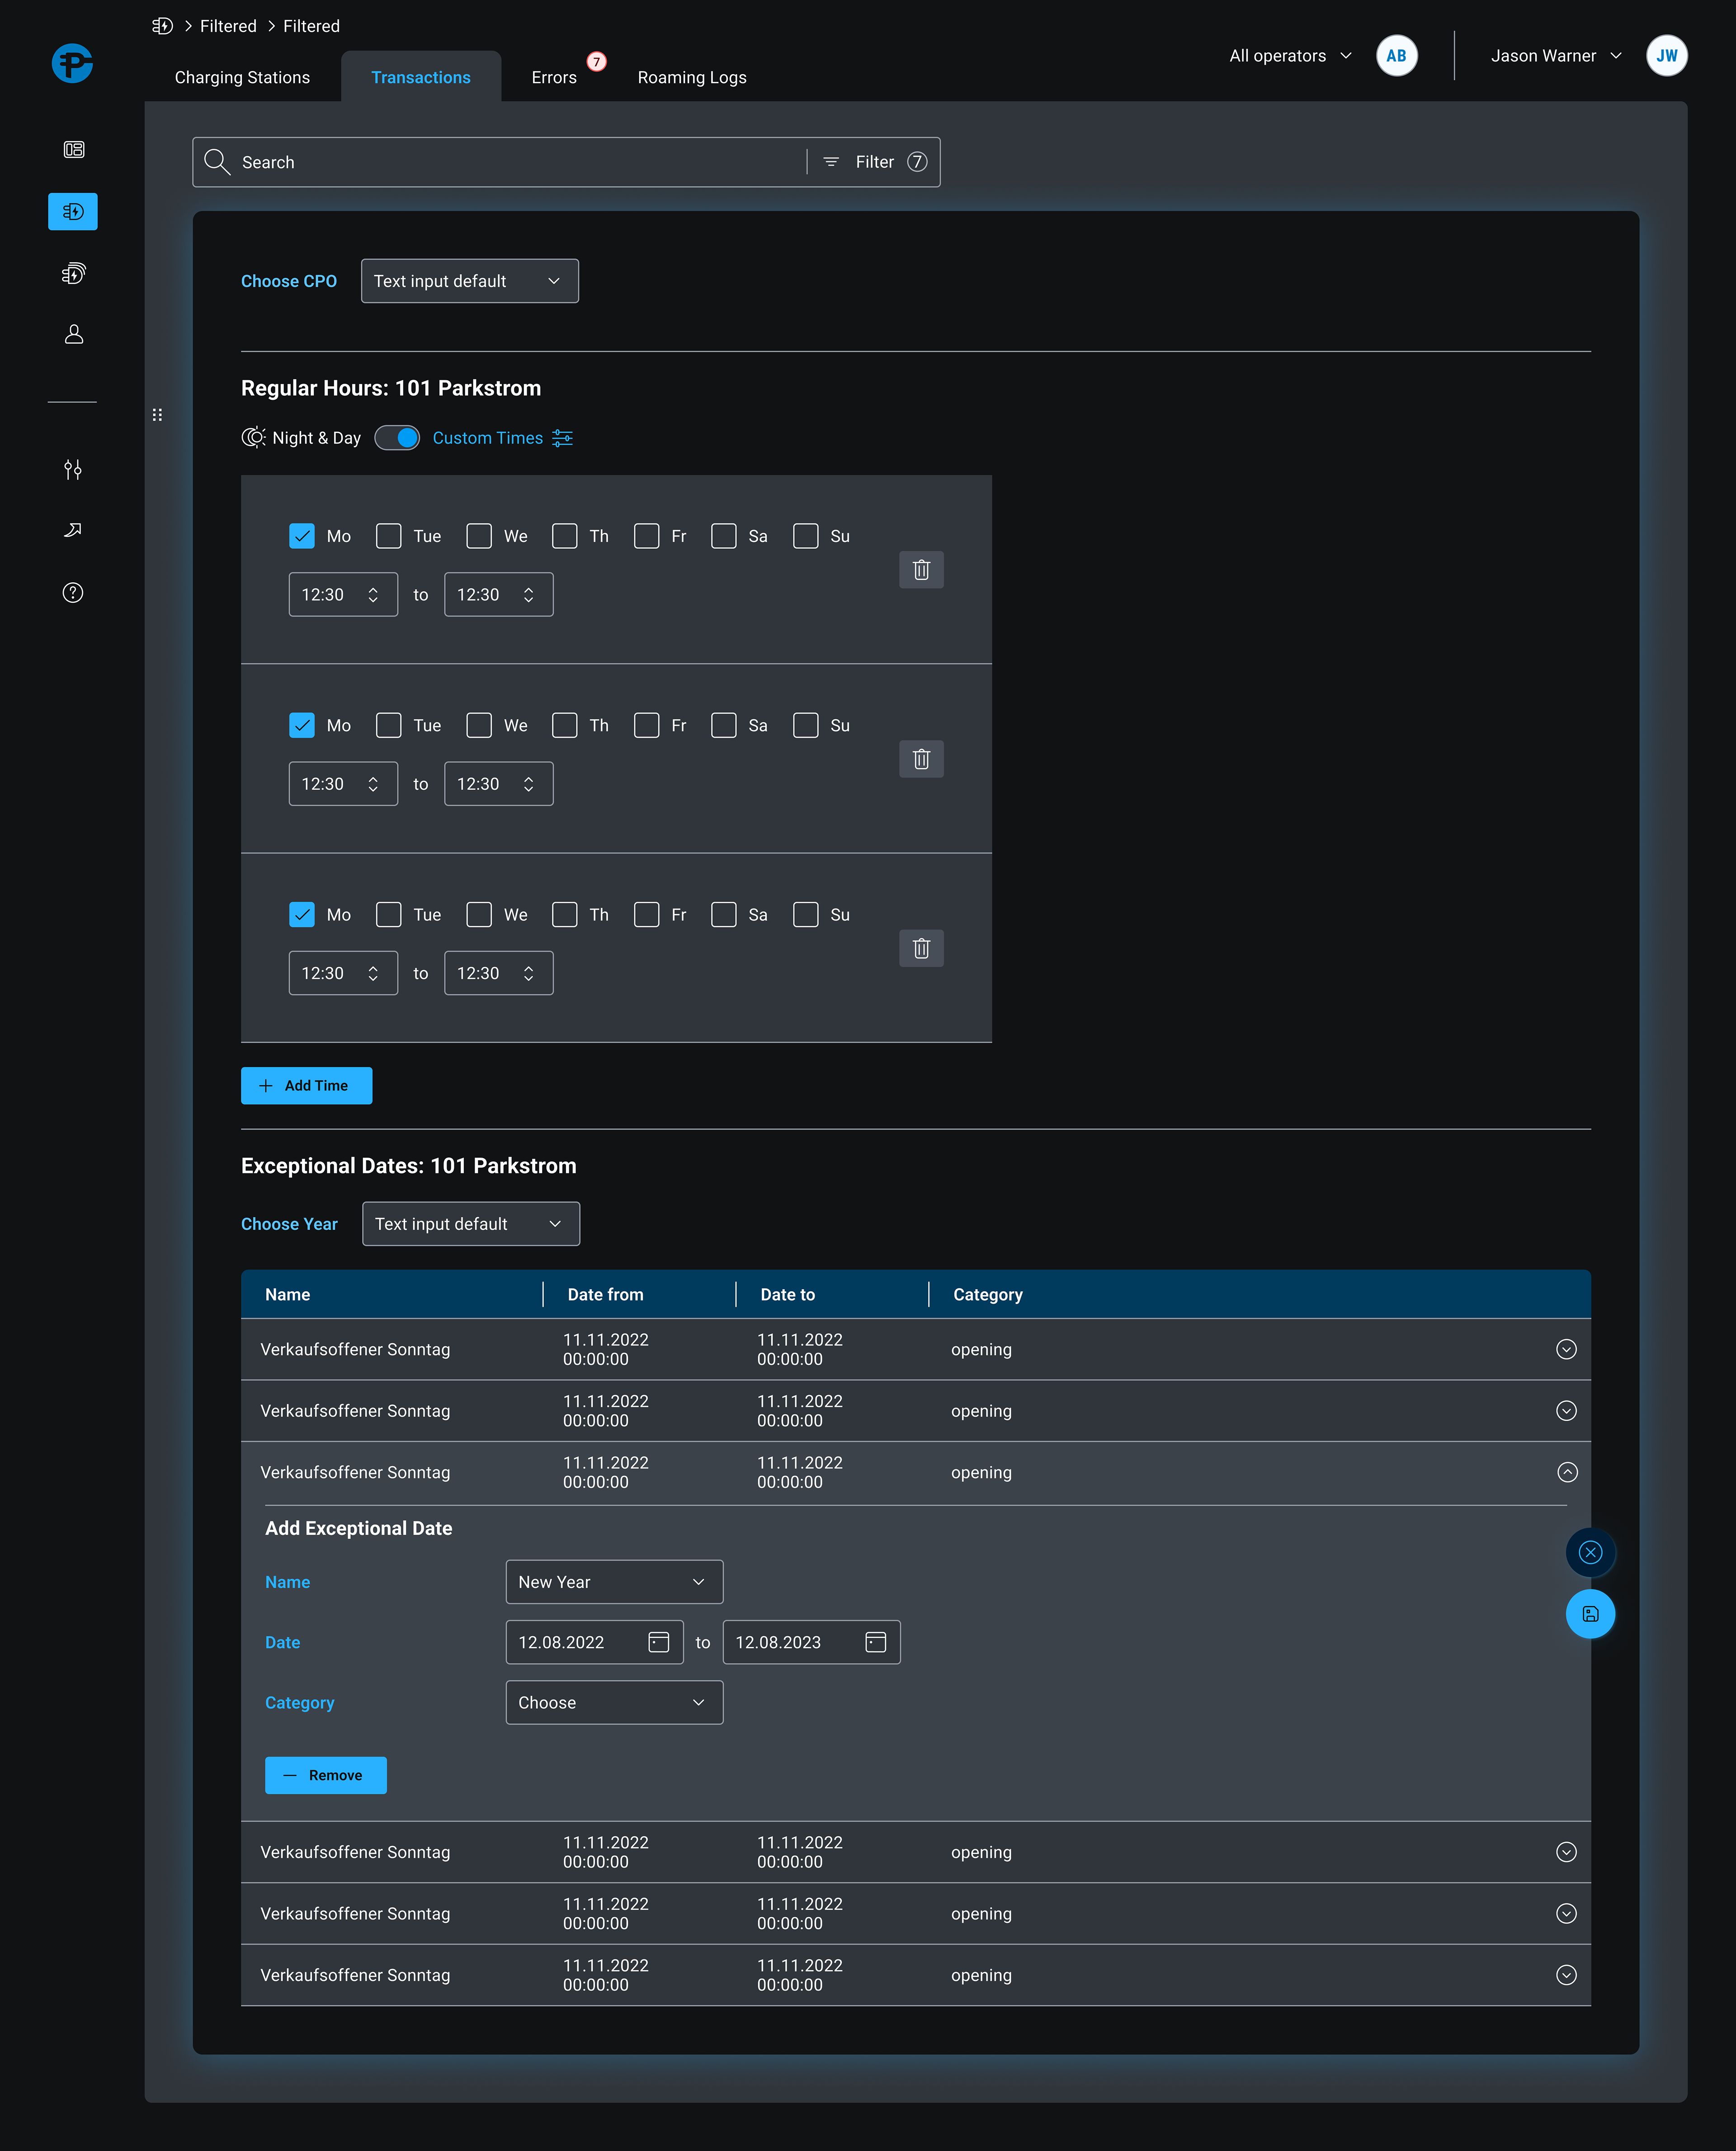Open the Filter button with 7
The width and height of the screenshot is (1736, 2151).
875,162
